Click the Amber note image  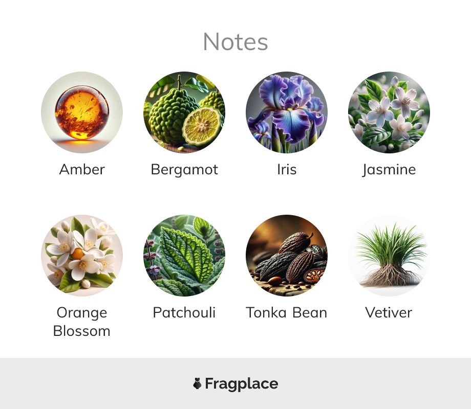tap(82, 112)
